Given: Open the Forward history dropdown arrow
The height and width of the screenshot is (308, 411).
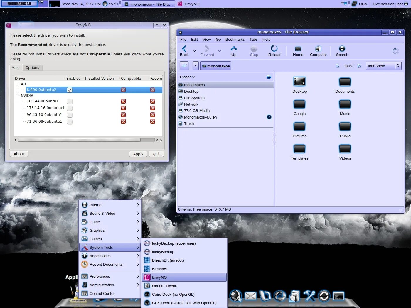Looking at the screenshot, I should click(x=219, y=51).
